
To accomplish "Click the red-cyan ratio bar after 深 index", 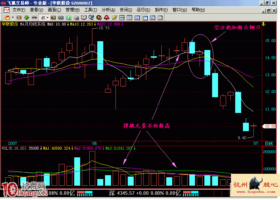I will click(x=191, y=193).
